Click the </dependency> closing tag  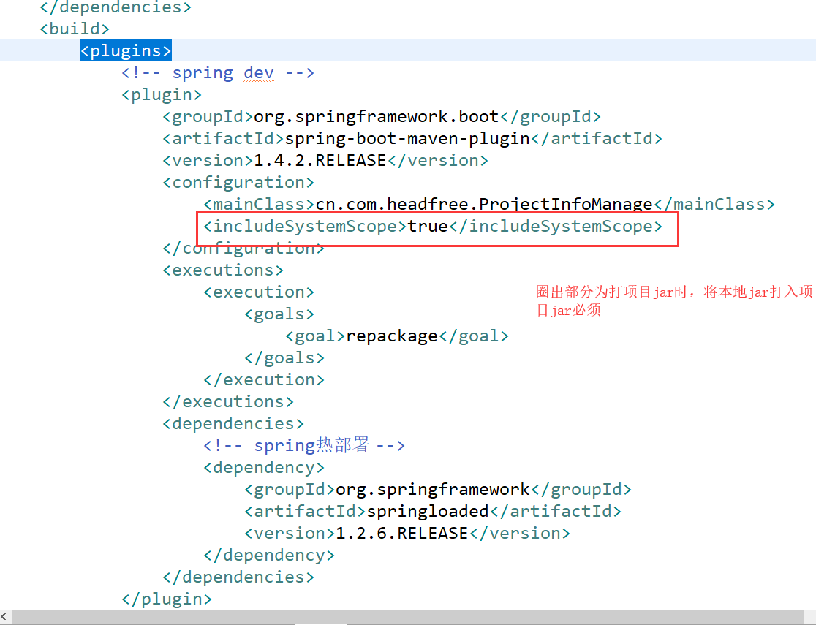pyautogui.click(x=269, y=556)
